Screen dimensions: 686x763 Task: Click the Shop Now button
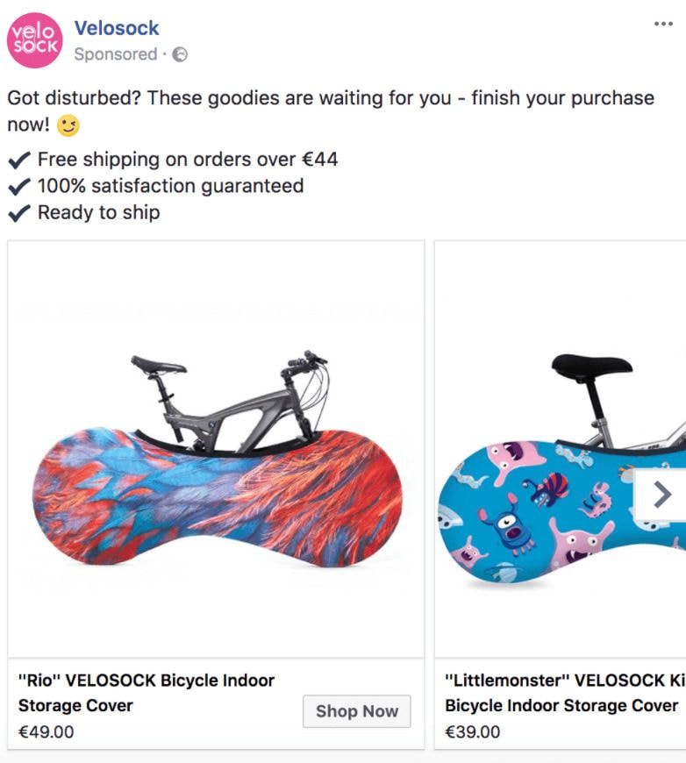point(357,711)
